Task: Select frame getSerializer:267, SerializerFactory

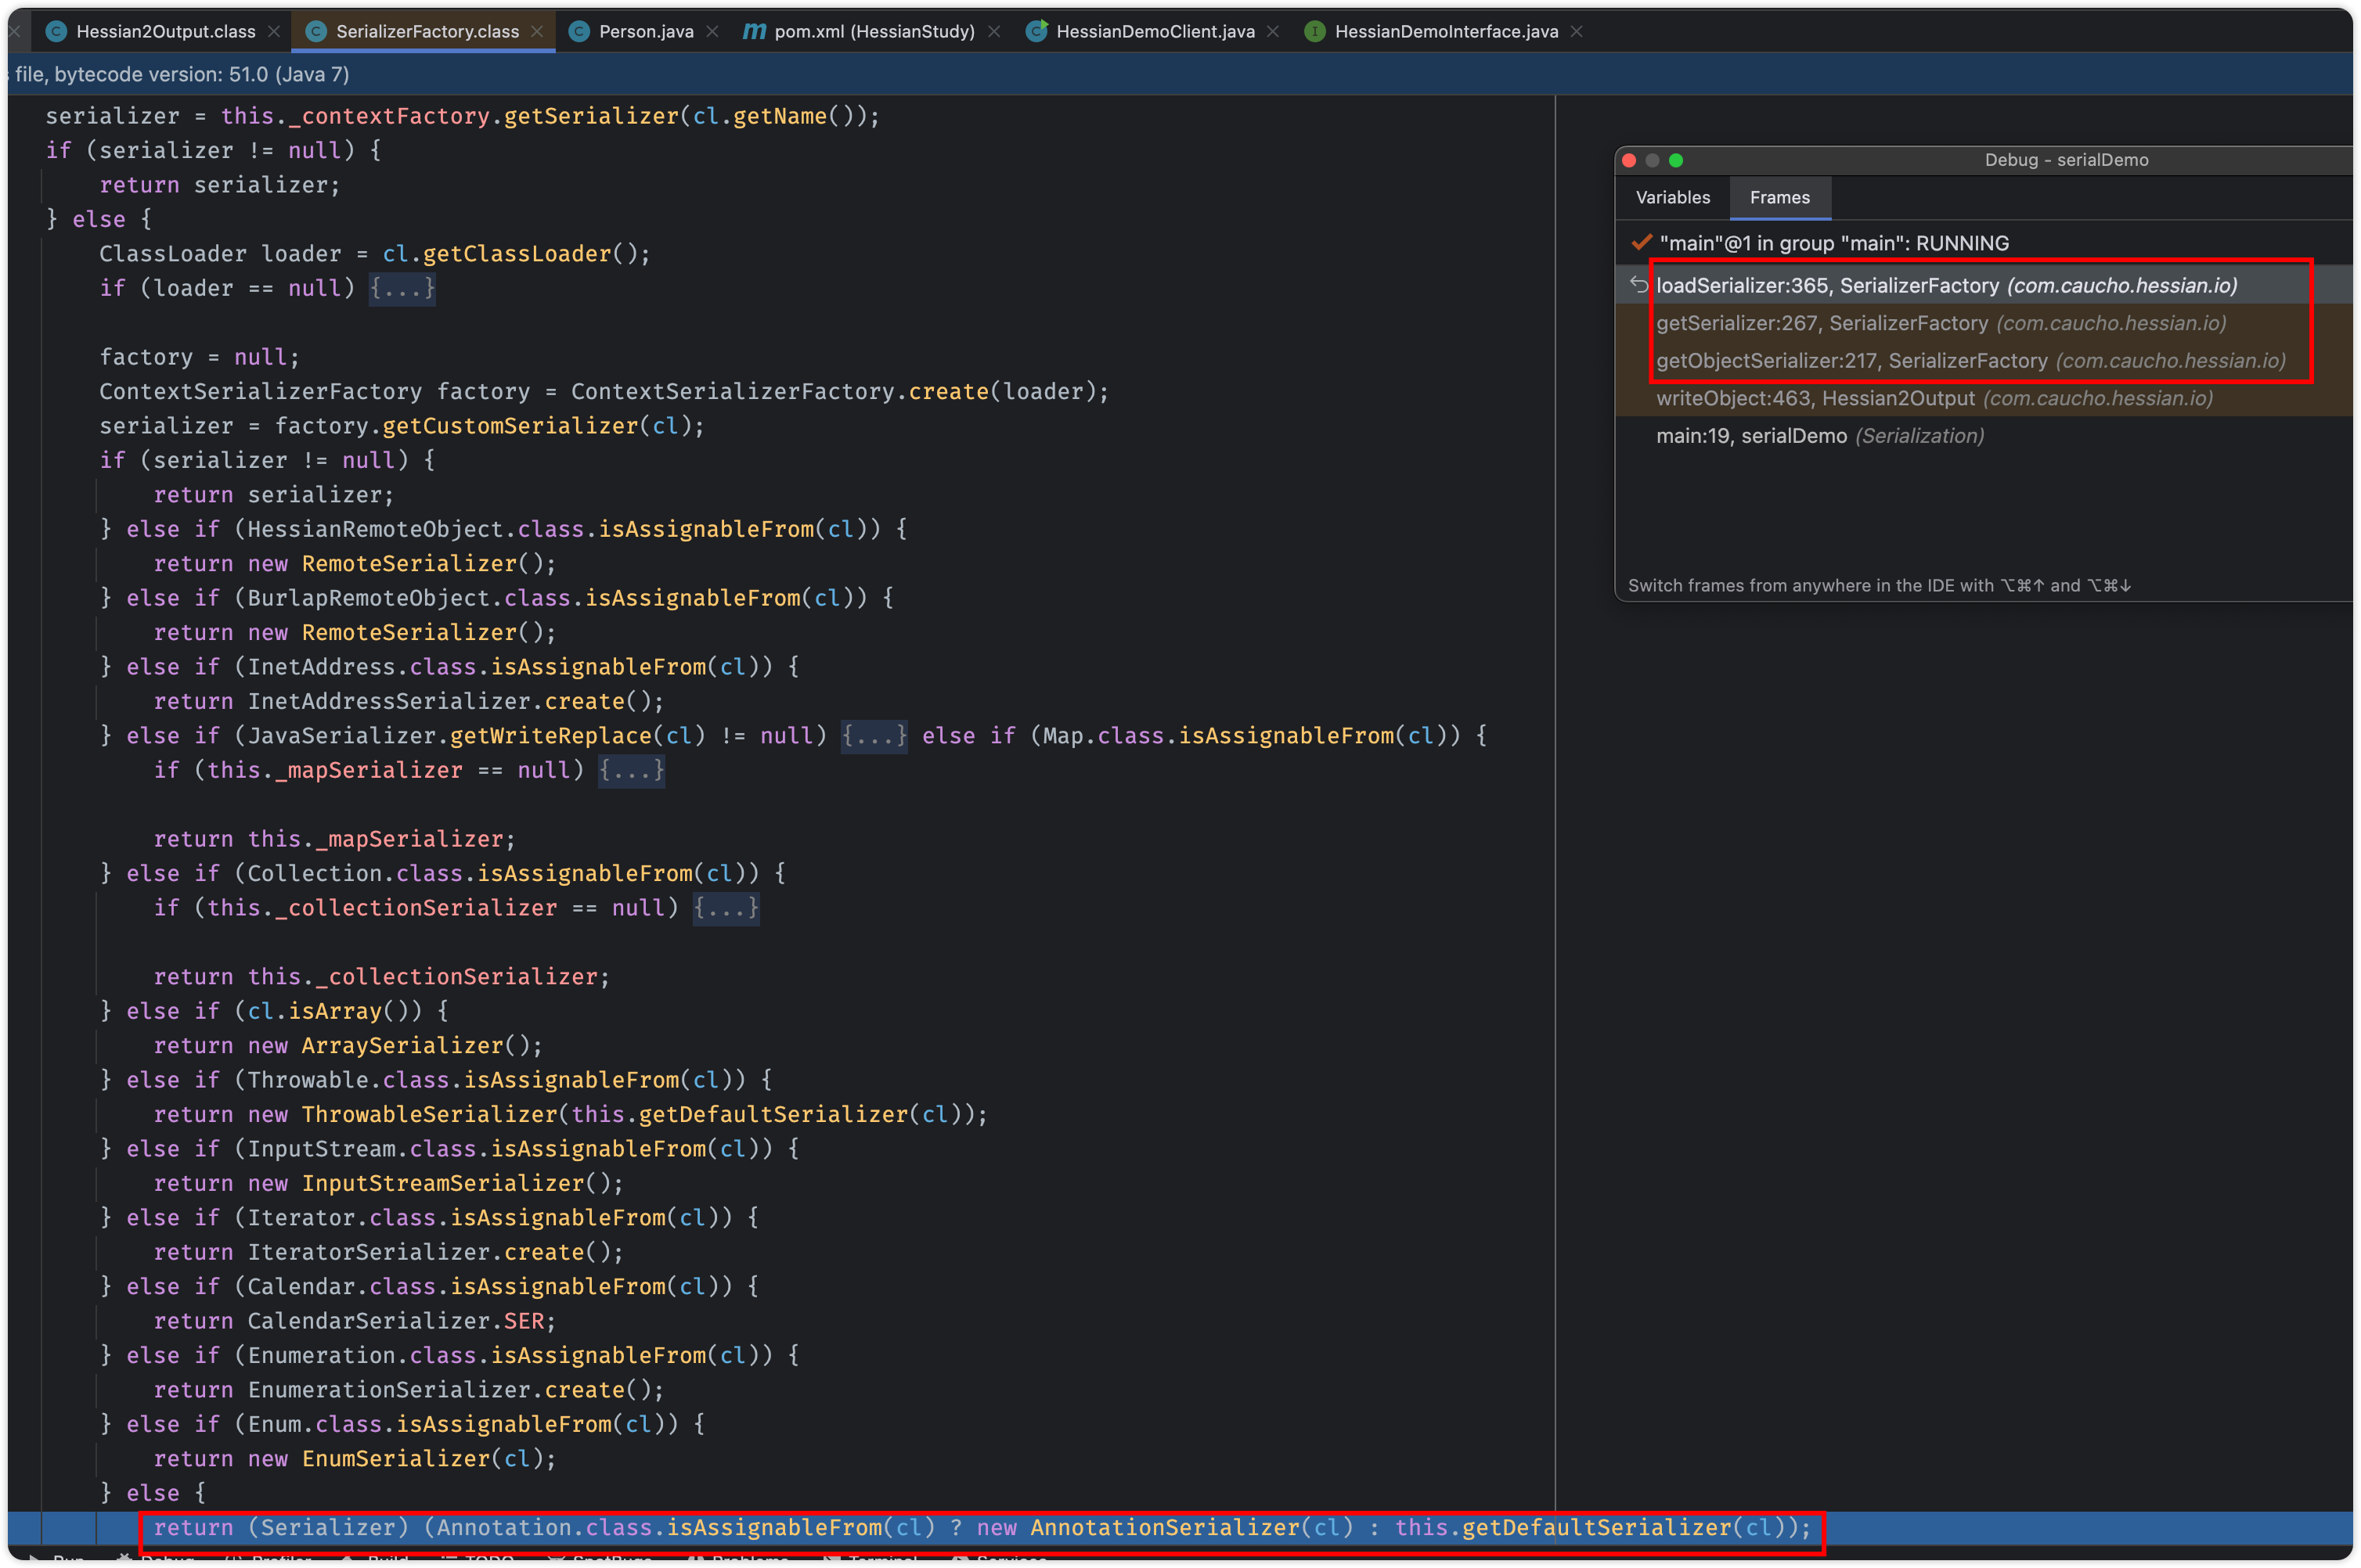Action: point(1984,323)
